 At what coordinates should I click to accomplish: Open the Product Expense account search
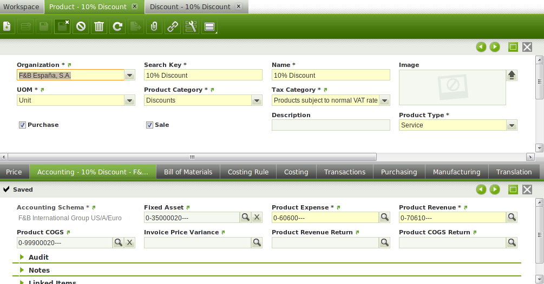point(384,217)
